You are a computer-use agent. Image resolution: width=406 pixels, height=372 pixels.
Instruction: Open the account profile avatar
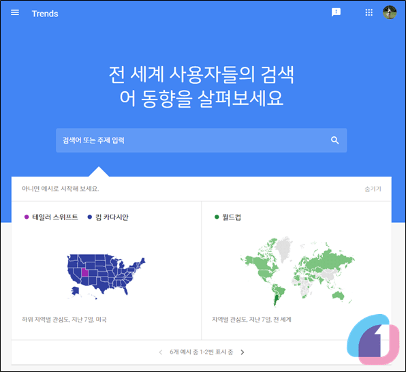pyautogui.click(x=390, y=12)
